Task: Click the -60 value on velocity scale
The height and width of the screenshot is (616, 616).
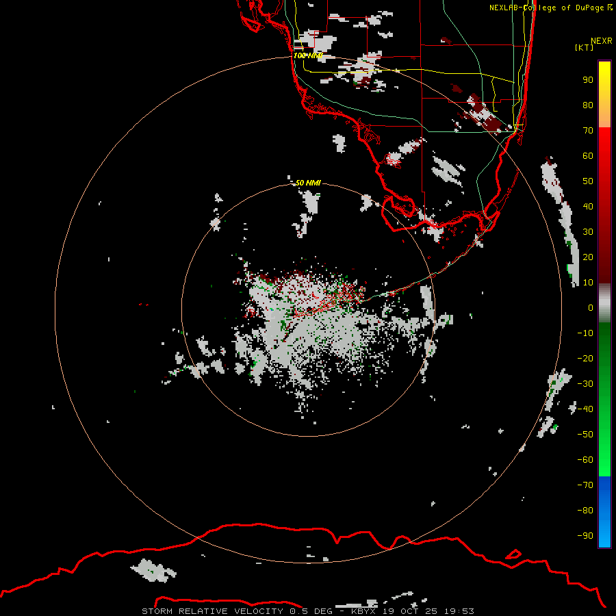Action: click(585, 460)
